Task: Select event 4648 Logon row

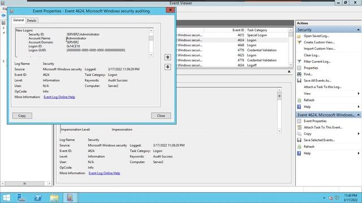Action: (232, 45)
